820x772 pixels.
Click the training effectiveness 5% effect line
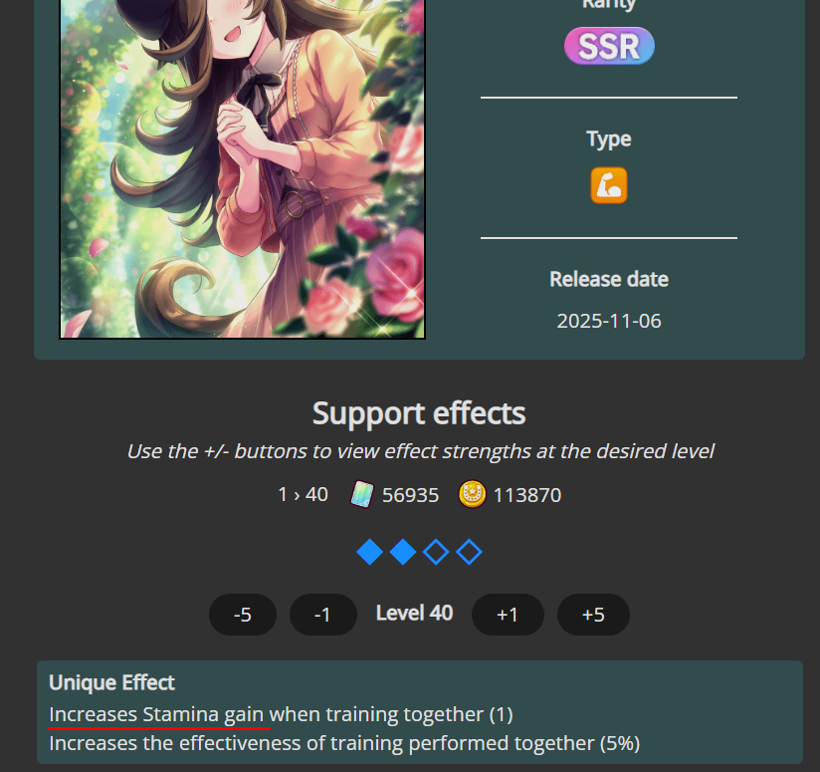[344, 744]
